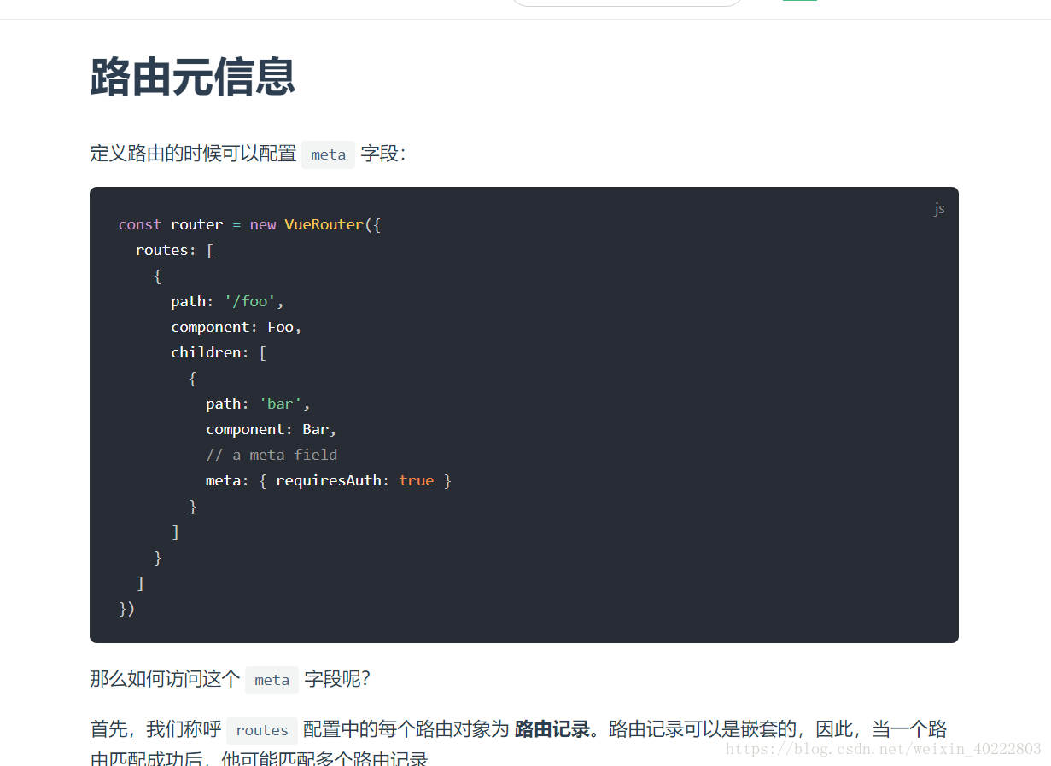The width and height of the screenshot is (1051, 766).
Task: Select inline code meta before 字段:
Action: click(328, 154)
